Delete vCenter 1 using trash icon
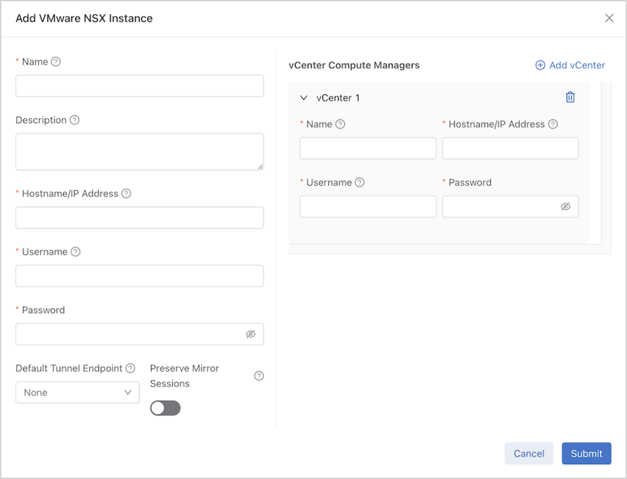 [570, 98]
